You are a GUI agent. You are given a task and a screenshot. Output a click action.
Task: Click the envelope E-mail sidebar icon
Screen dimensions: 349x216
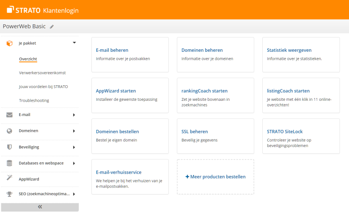[x=9, y=115]
